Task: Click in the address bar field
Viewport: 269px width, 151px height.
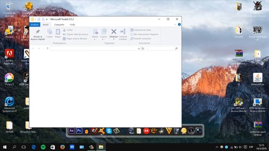Action: pos(94,49)
